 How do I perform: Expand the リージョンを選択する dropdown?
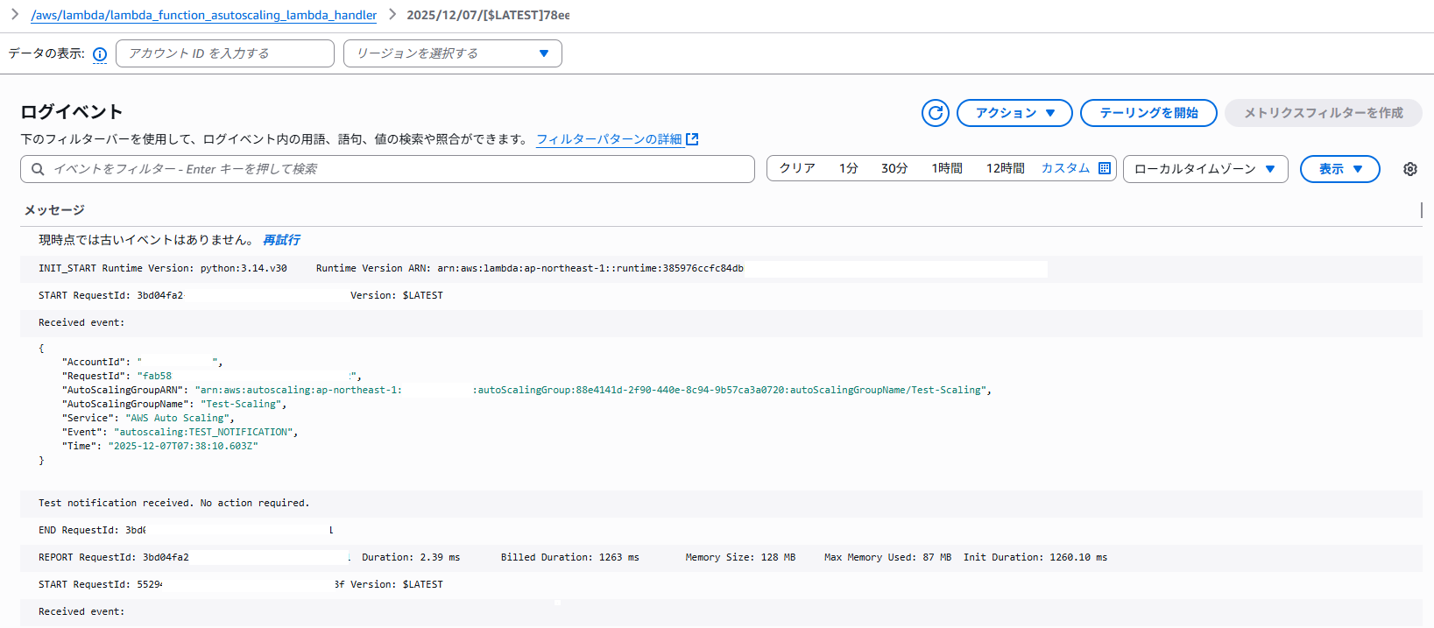[452, 53]
